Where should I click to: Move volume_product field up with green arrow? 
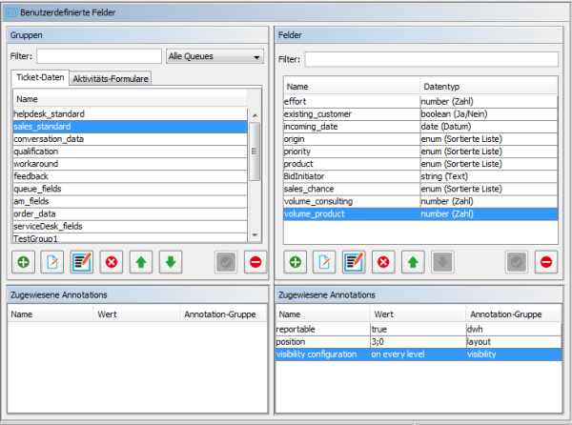coord(413,261)
